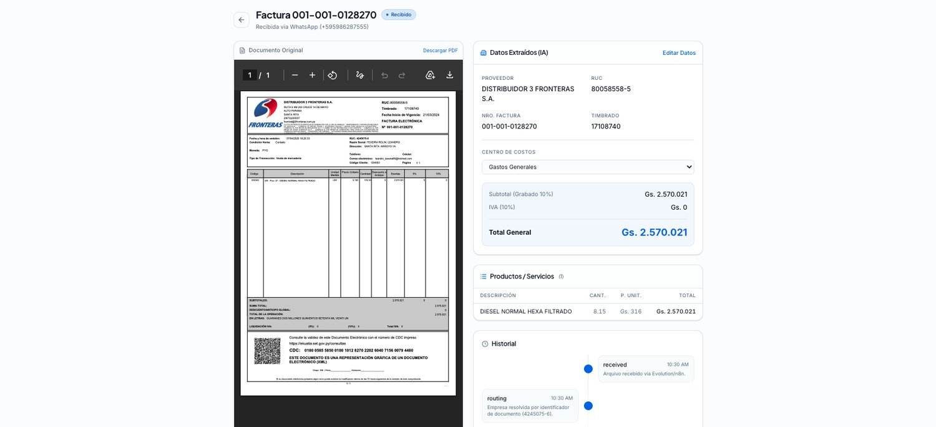Click the PDF redo arrow
The width and height of the screenshot is (936, 427).
pos(402,75)
